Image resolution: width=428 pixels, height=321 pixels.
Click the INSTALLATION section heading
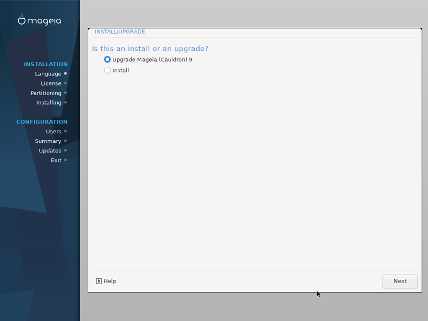click(x=45, y=64)
